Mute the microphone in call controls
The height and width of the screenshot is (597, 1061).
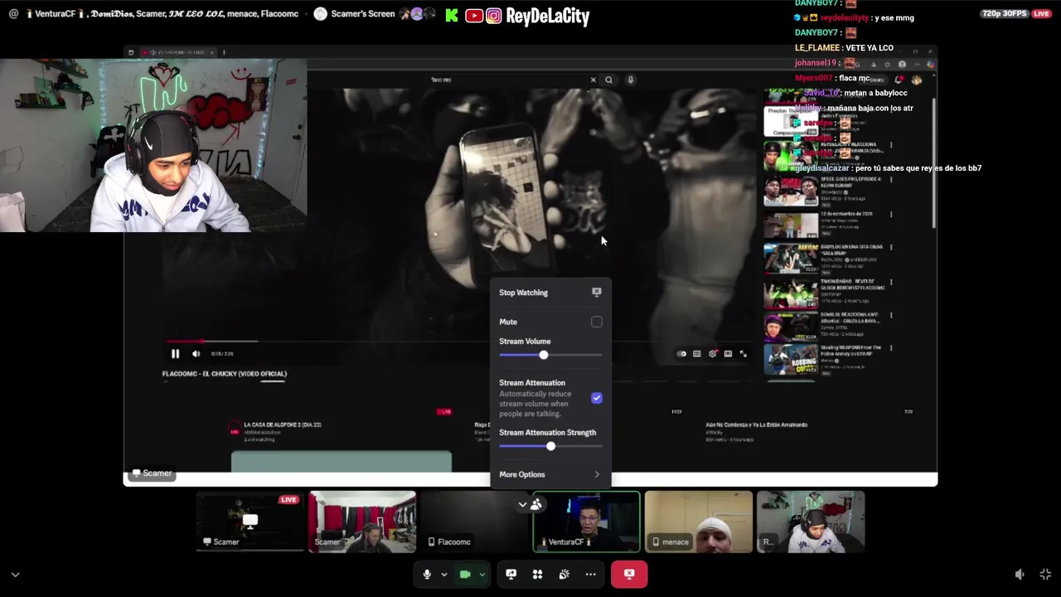coord(427,574)
